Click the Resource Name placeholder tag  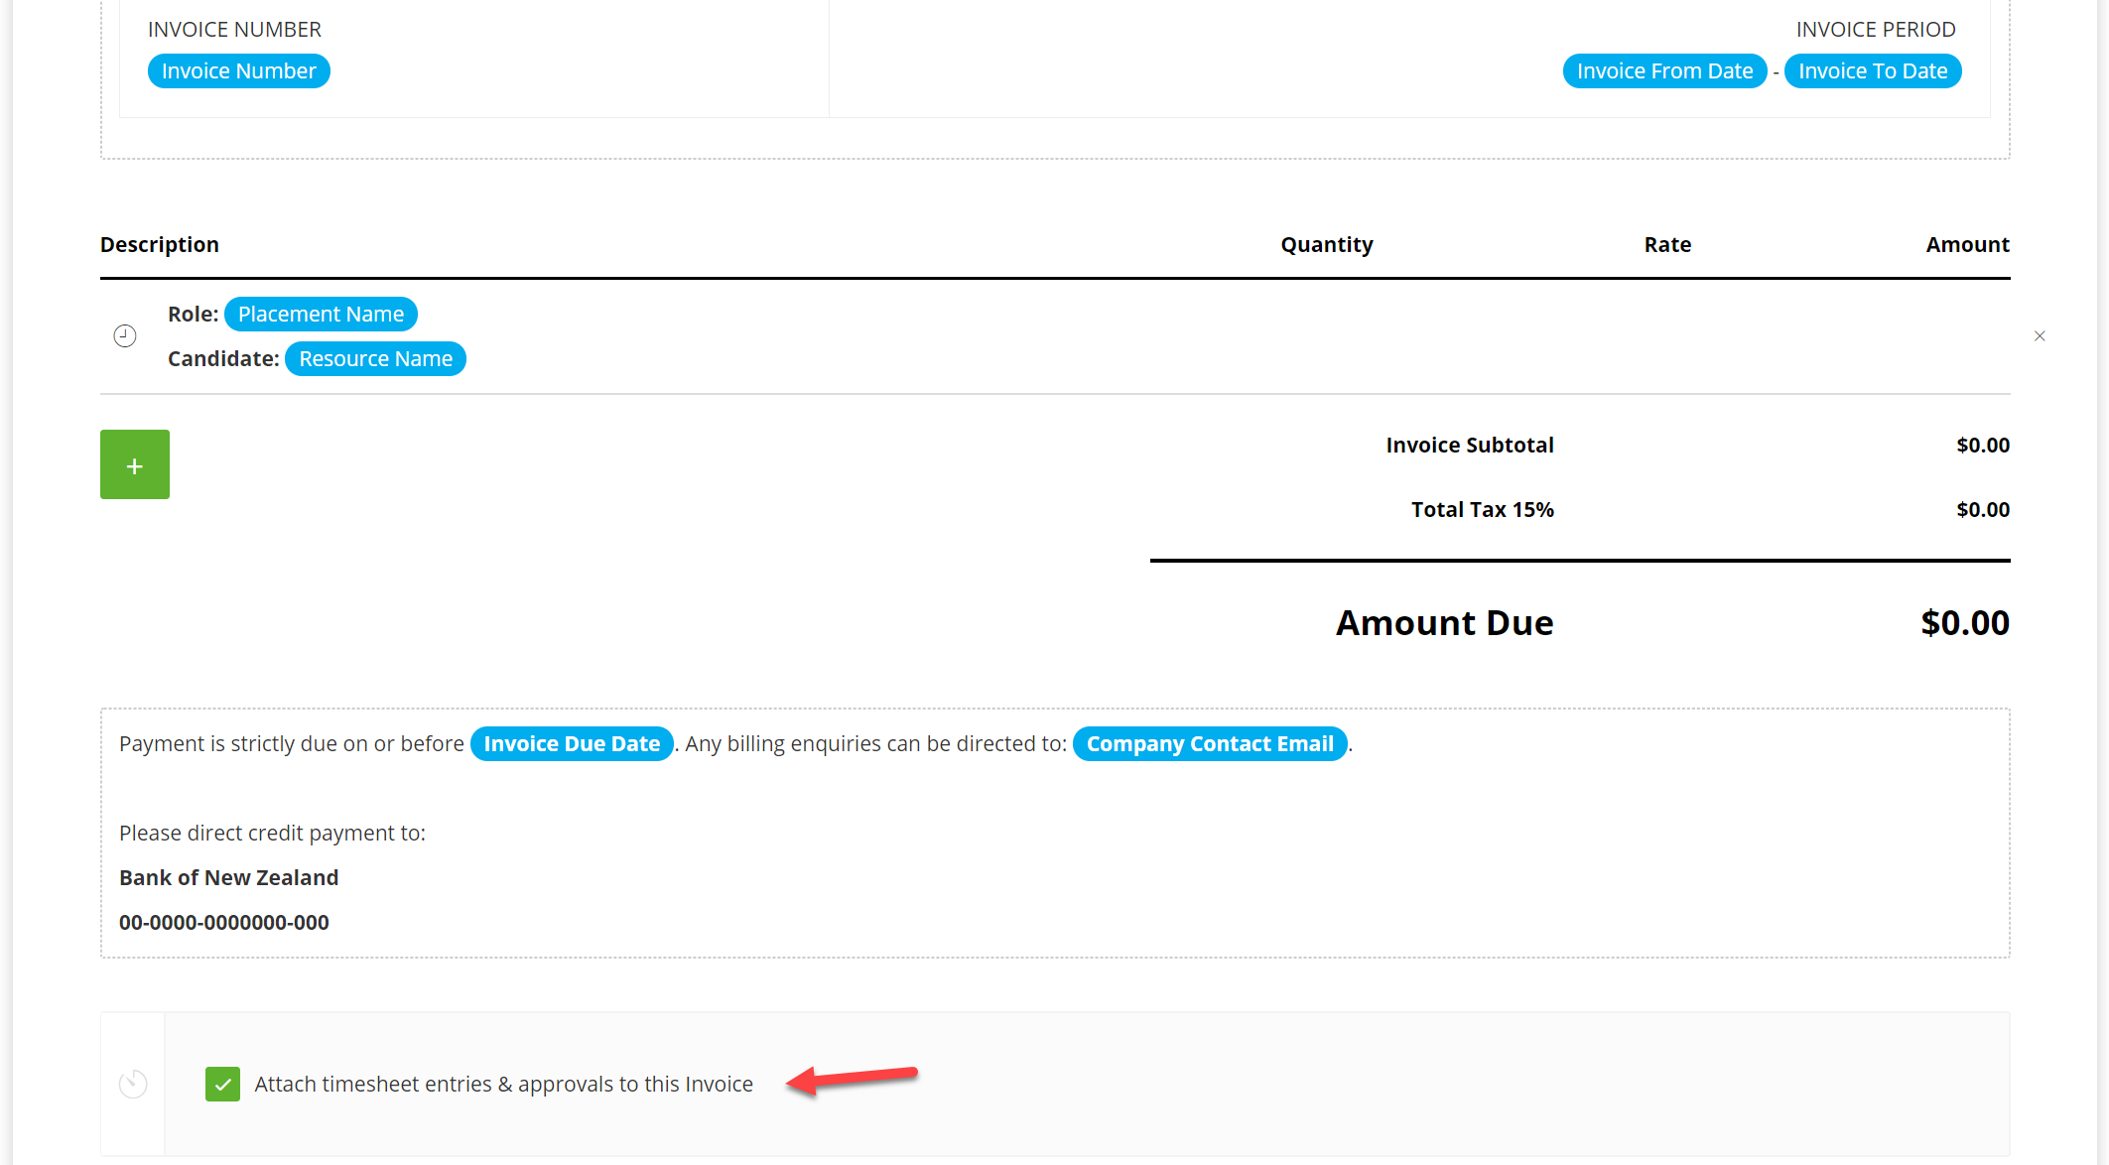click(375, 359)
